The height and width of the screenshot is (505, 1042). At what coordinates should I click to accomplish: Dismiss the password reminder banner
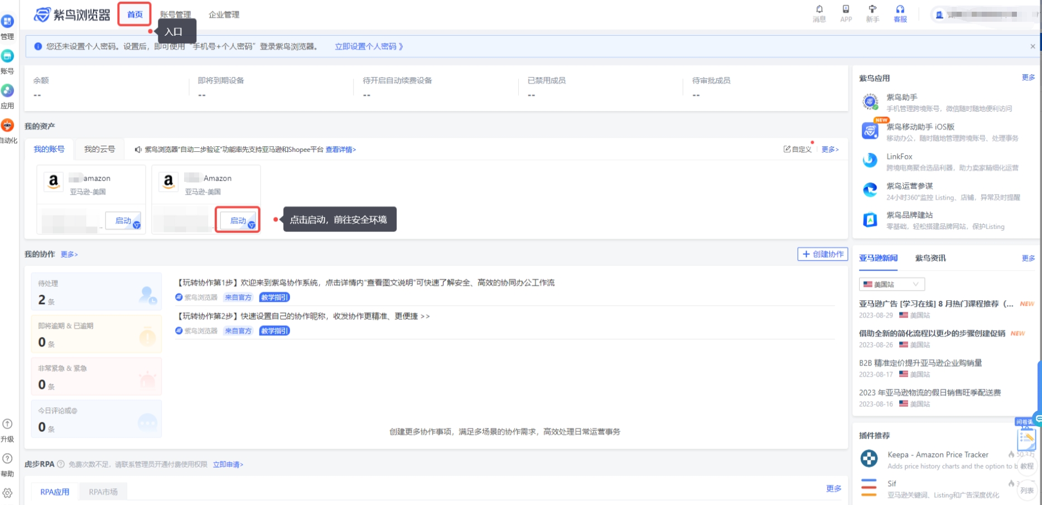pos(1033,46)
